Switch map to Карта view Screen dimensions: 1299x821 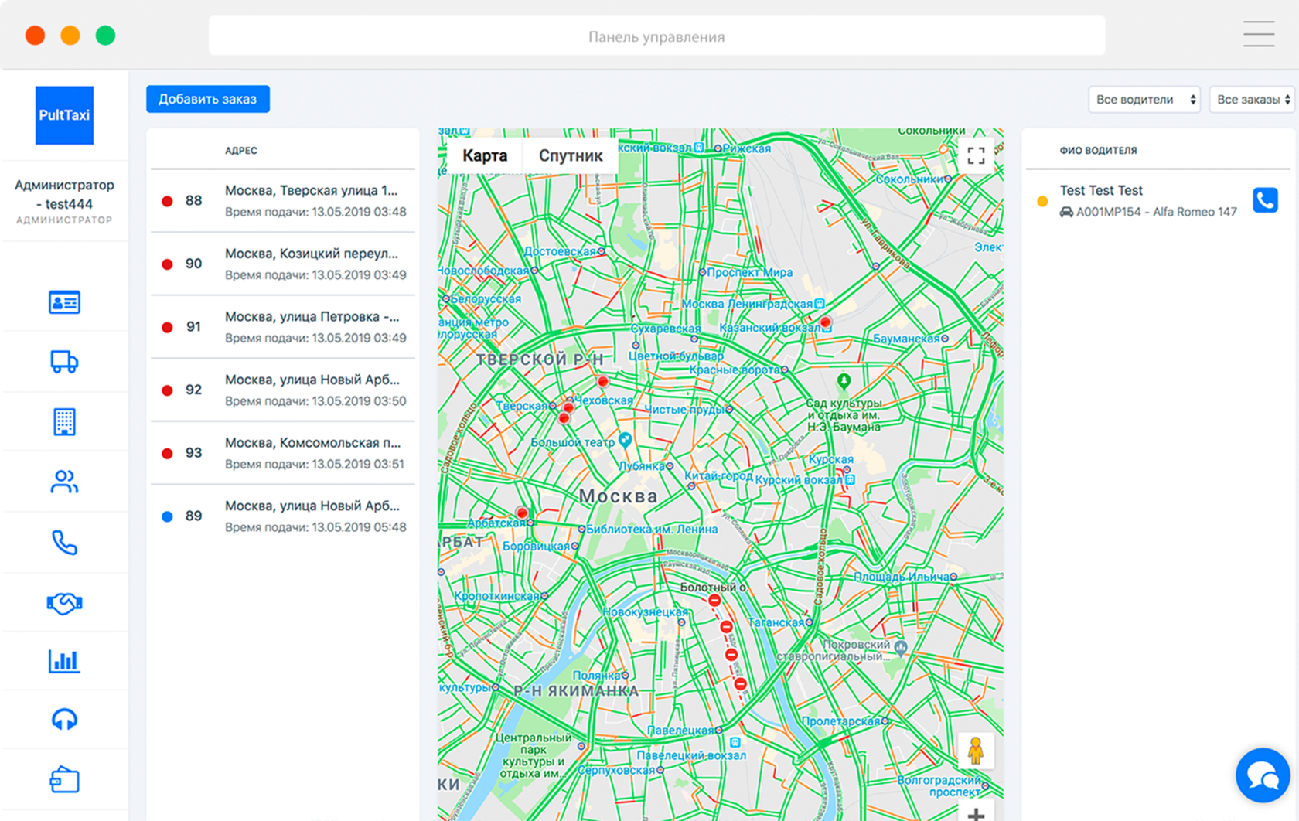(x=485, y=155)
